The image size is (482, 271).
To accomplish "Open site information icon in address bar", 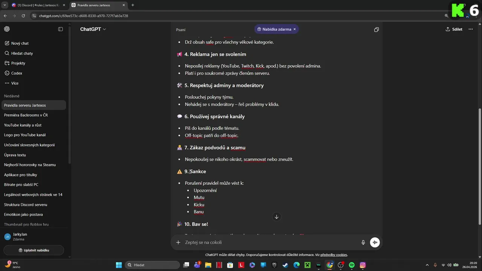I will coord(34,16).
